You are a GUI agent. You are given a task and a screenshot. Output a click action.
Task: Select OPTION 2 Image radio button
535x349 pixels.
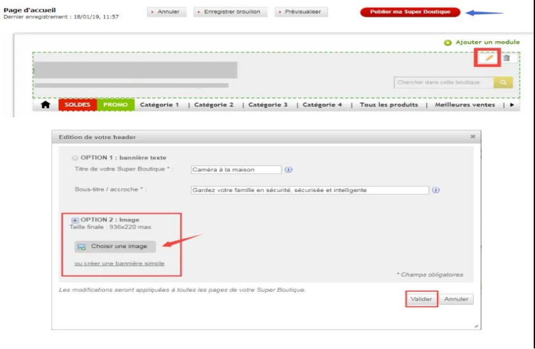click(x=75, y=220)
